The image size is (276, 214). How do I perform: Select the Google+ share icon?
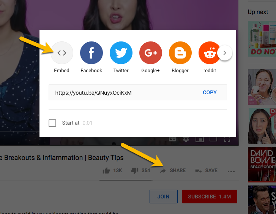(x=150, y=53)
